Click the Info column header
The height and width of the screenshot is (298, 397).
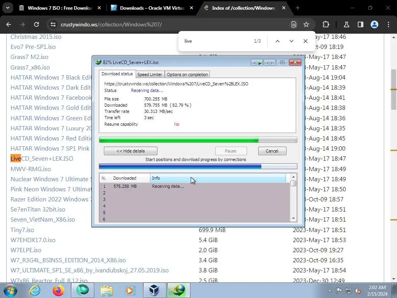(x=218, y=178)
